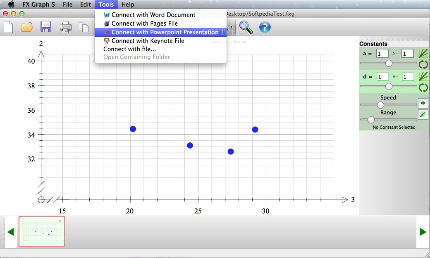Click the green right arrow to go to the next page

(423, 232)
